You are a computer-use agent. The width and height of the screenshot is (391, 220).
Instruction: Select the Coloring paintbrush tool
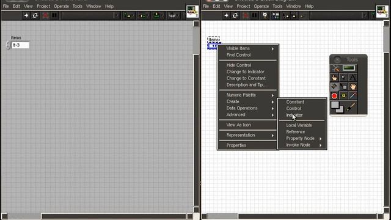tap(351, 108)
